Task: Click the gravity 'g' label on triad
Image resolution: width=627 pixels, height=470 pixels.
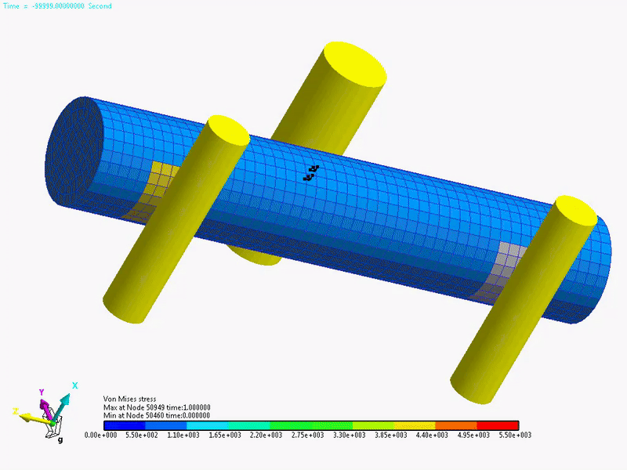Action: pos(60,439)
